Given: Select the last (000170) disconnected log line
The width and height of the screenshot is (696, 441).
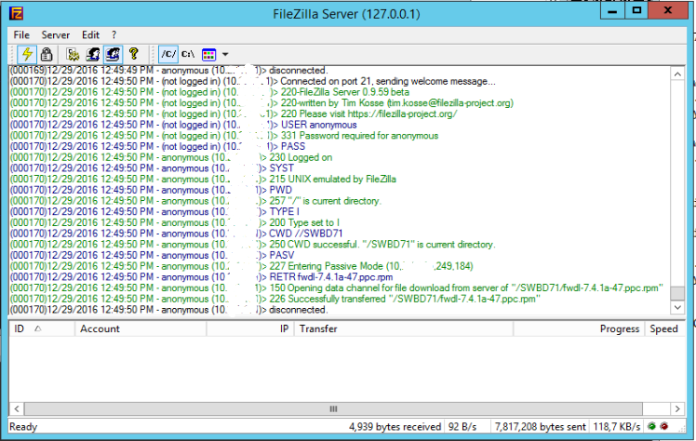Looking at the screenshot, I should (168, 310).
